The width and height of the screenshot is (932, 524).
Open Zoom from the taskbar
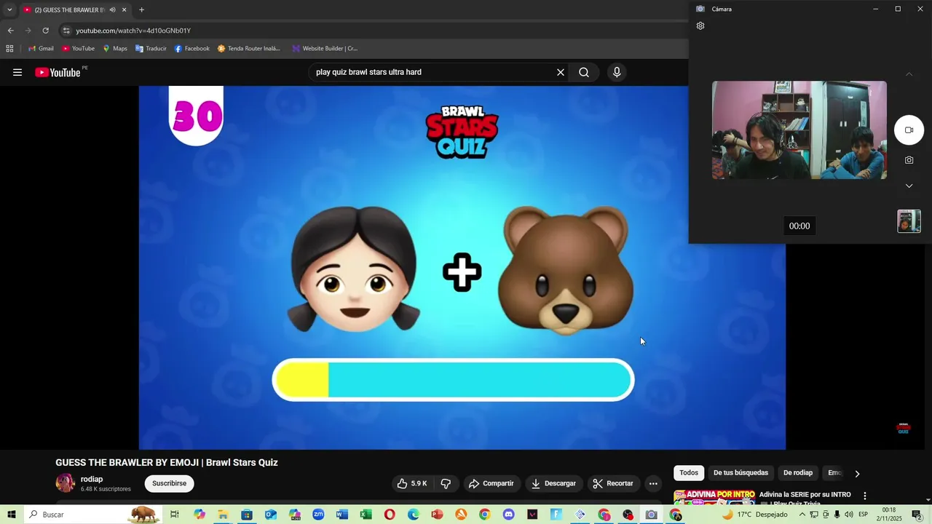(318, 515)
